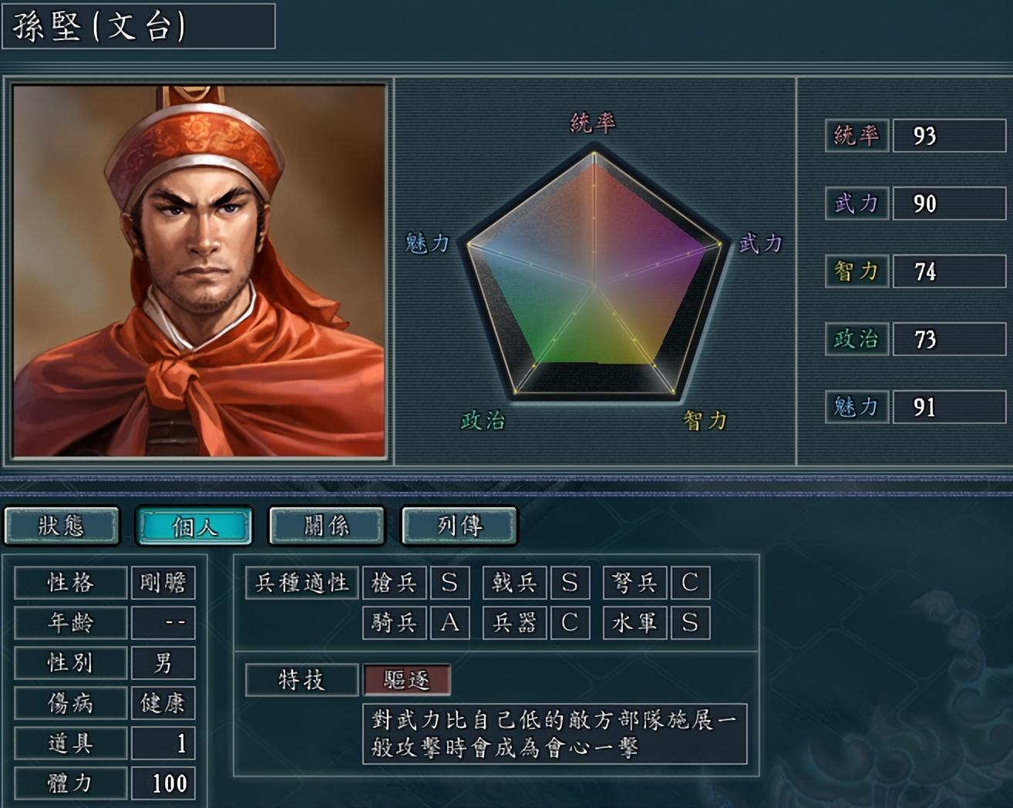This screenshot has width=1013, height=808.
Task: Select the 騎兵 cavalry aptitude cell
Action: (x=394, y=623)
